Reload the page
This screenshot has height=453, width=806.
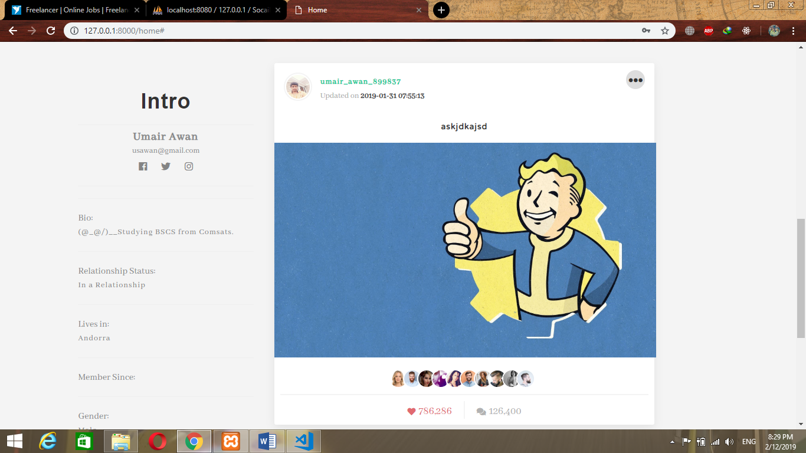pyautogui.click(x=51, y=31)
